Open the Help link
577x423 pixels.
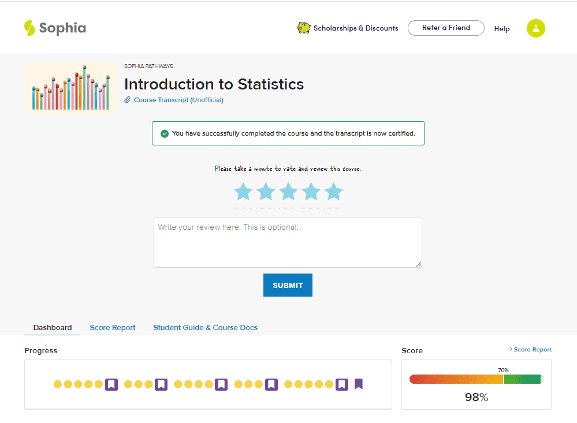[x=501, y=29]
